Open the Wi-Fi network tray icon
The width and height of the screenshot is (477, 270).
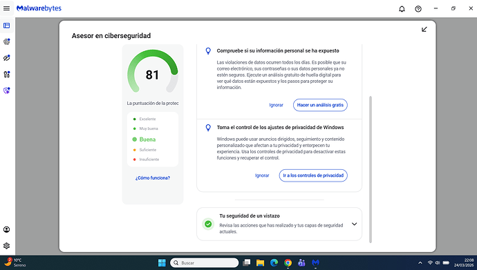pos(430,262)
